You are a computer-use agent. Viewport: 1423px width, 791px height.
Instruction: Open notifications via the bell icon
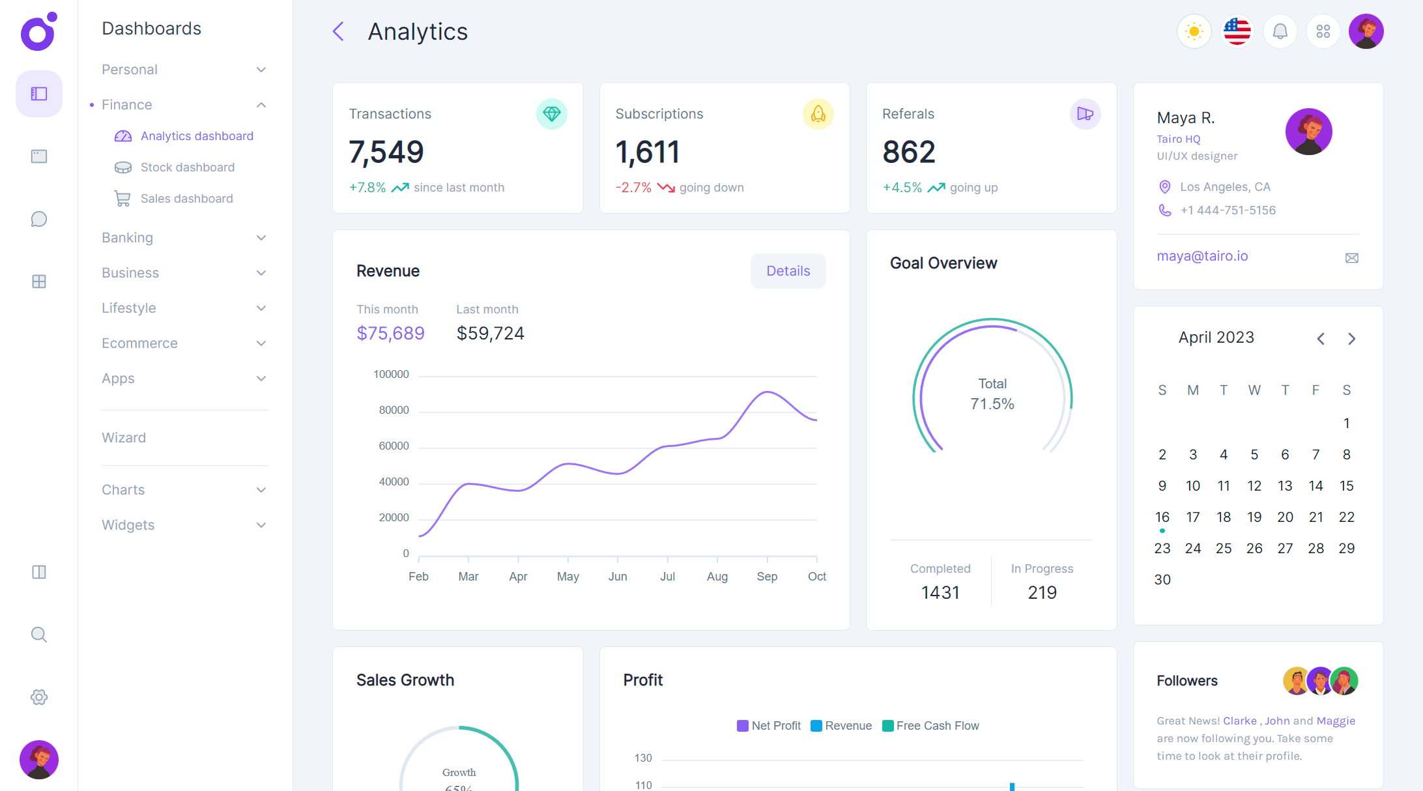[x=1280, y=31]
